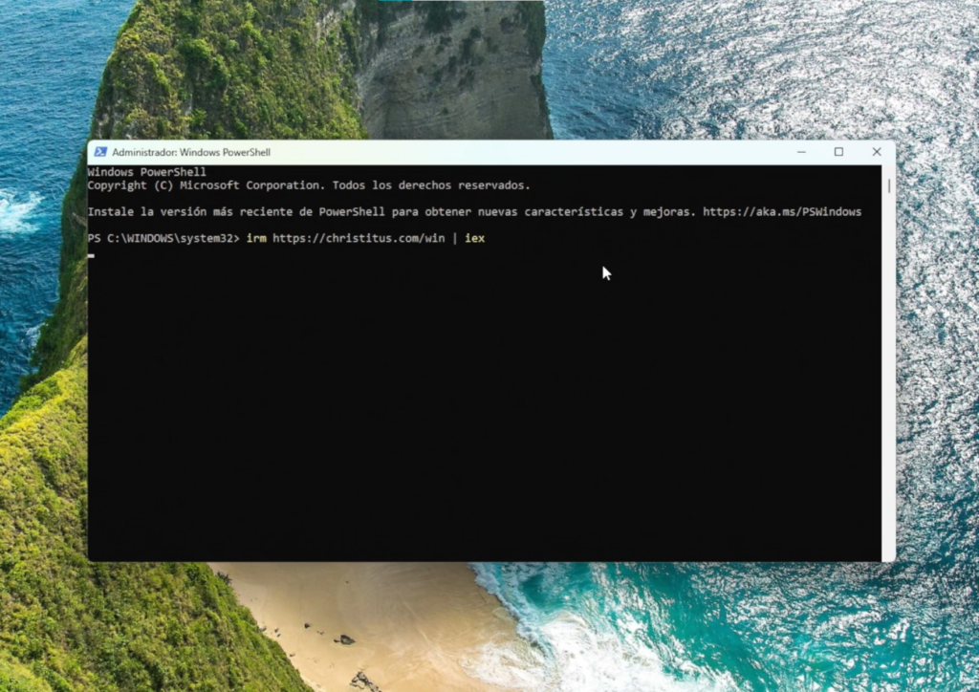Click the 'irm' command word
The width and height of the screenshot is (979, 692).
click(x=256, y=238)
